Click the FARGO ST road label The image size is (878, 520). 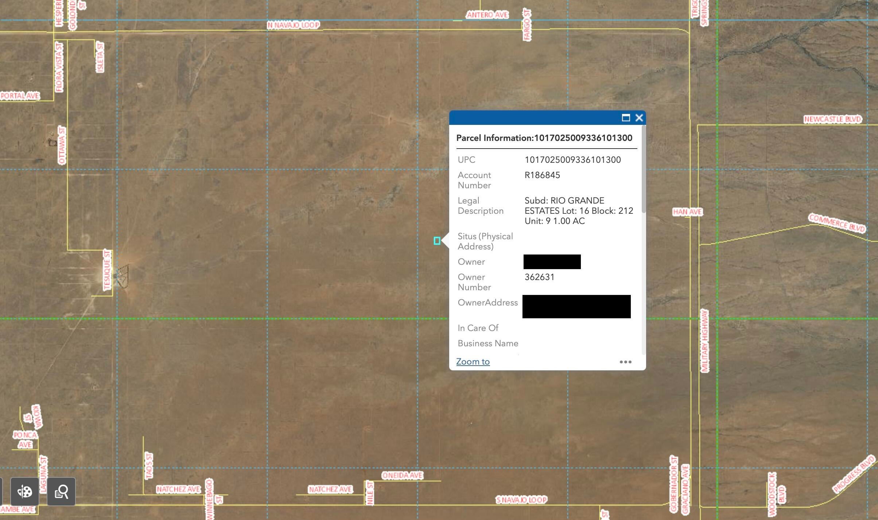527,25
